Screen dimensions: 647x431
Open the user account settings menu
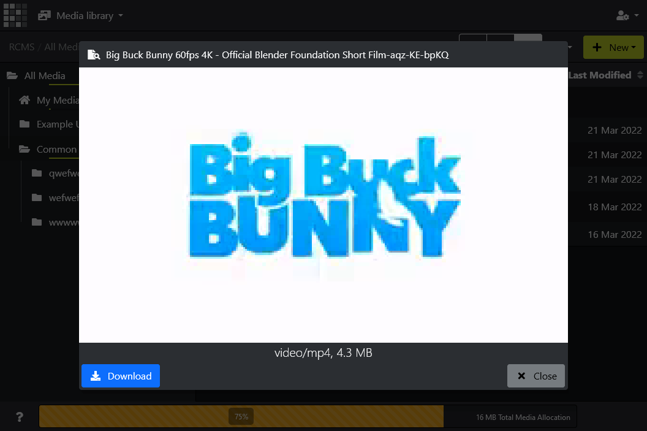click(x=627, y=16)
